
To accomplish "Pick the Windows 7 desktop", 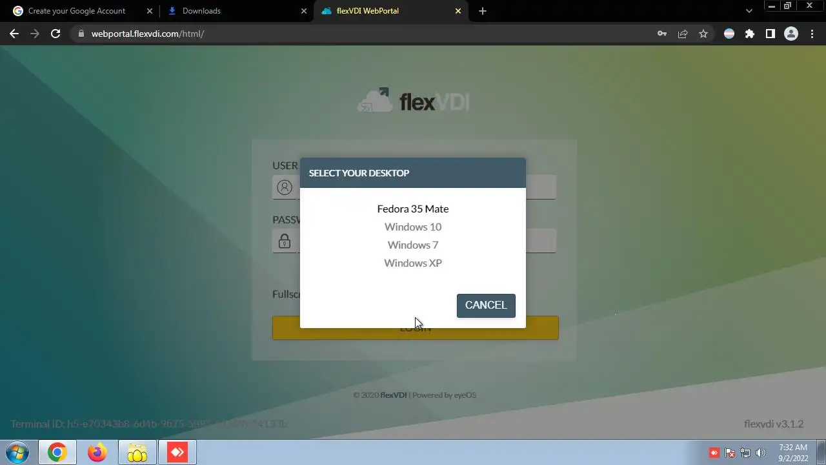I will point(413,245).
